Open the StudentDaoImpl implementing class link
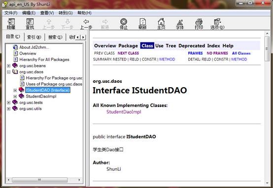The height and width of the screenshot is (188, 273). 124,112
